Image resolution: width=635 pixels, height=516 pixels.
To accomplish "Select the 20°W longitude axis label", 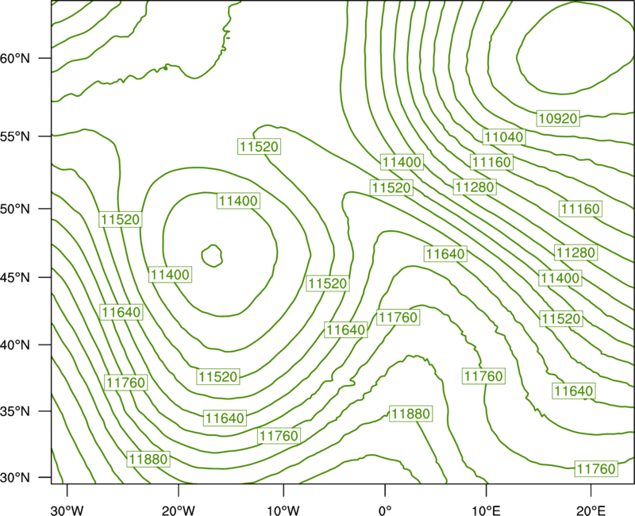I will [179, 510].
